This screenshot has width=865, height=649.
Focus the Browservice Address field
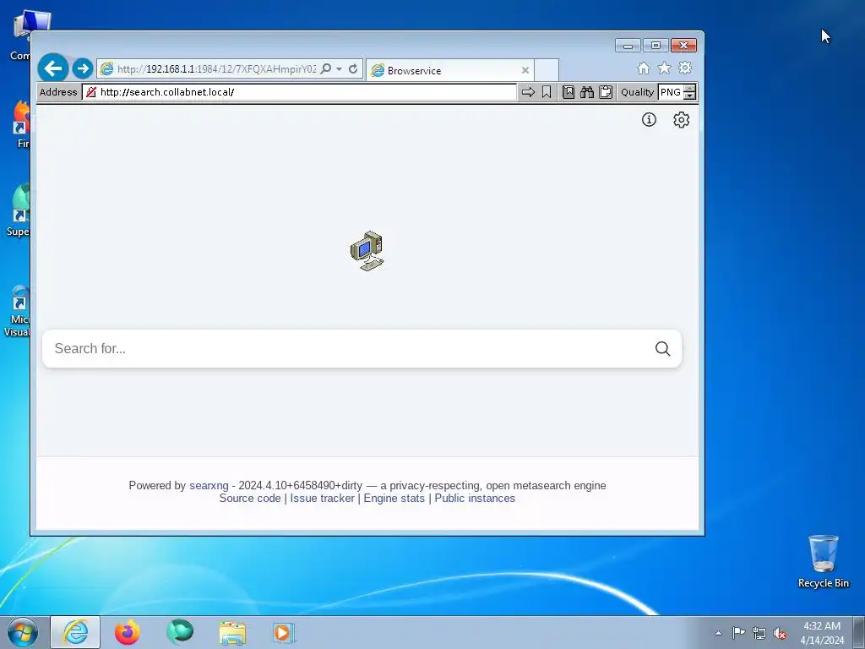coord(299,92)
